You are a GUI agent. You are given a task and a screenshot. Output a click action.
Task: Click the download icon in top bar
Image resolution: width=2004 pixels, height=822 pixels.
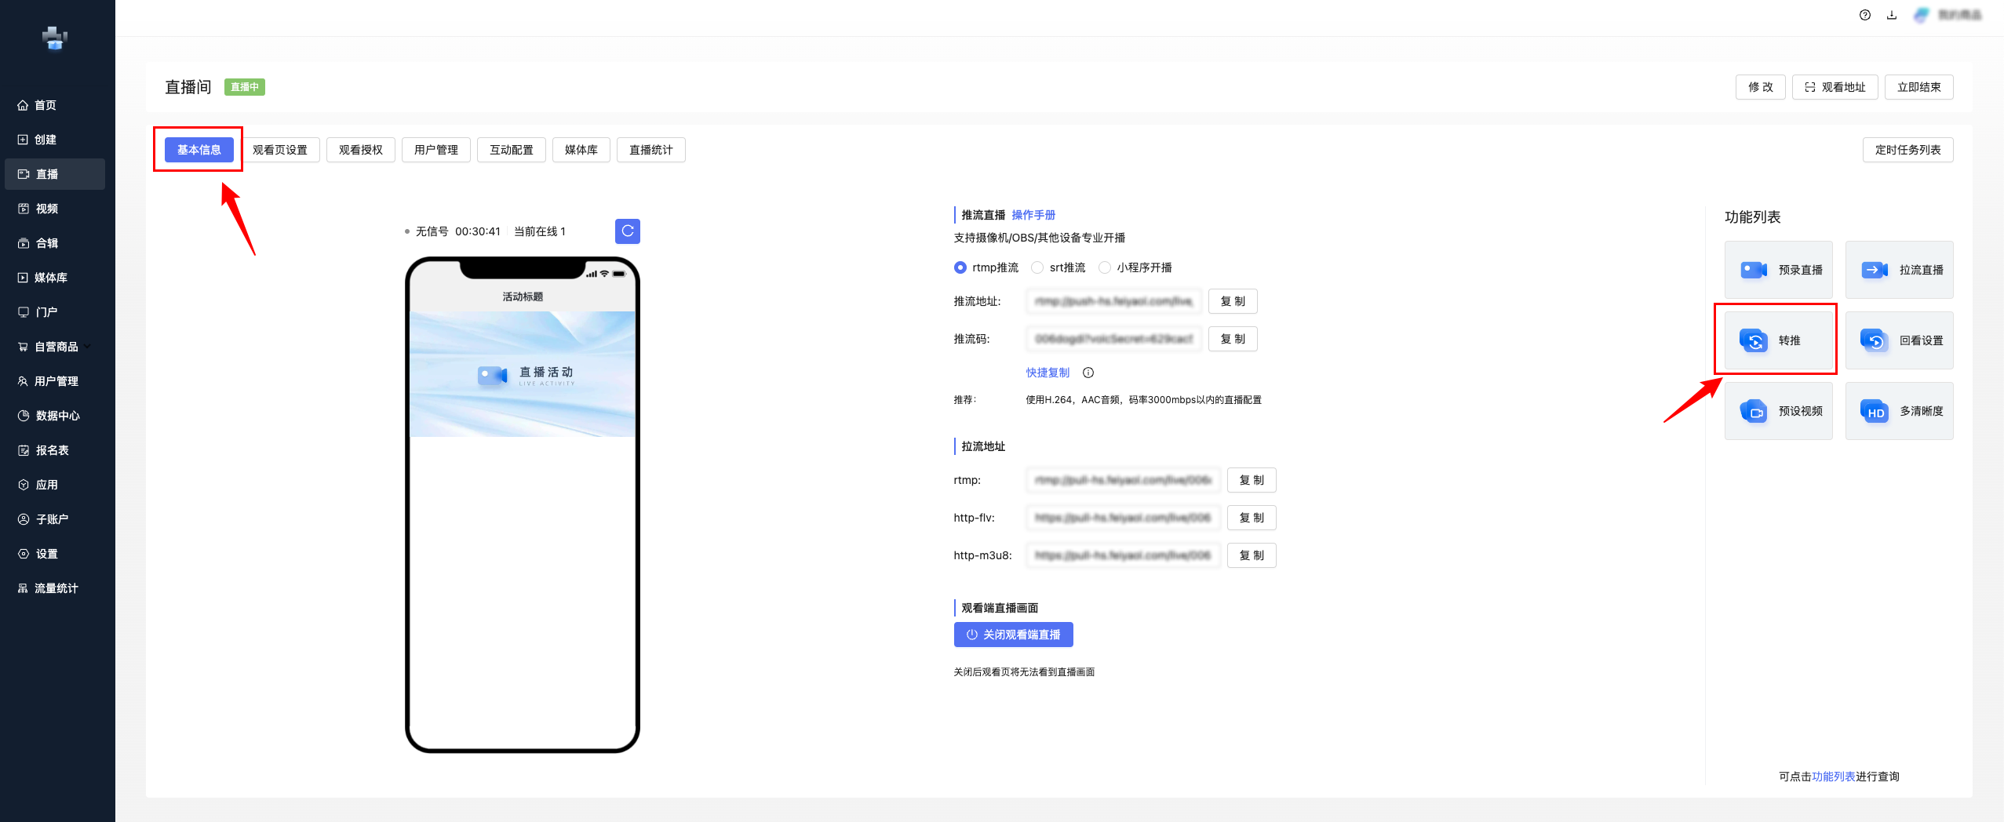point(1892,15)
